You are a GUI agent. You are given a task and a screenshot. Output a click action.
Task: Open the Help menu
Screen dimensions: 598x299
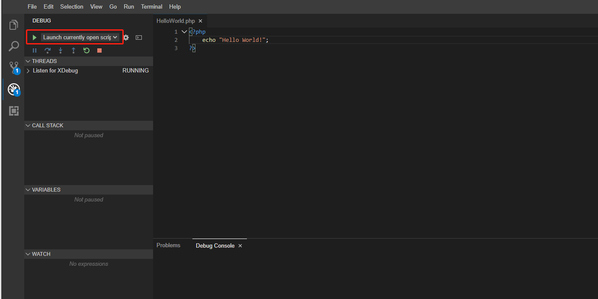(x=175, y=6)
